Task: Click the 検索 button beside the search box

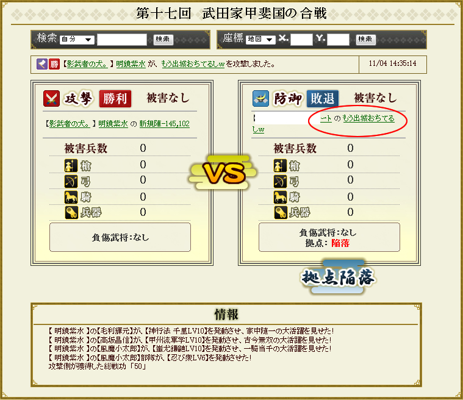Action: (x=163, y=39)
